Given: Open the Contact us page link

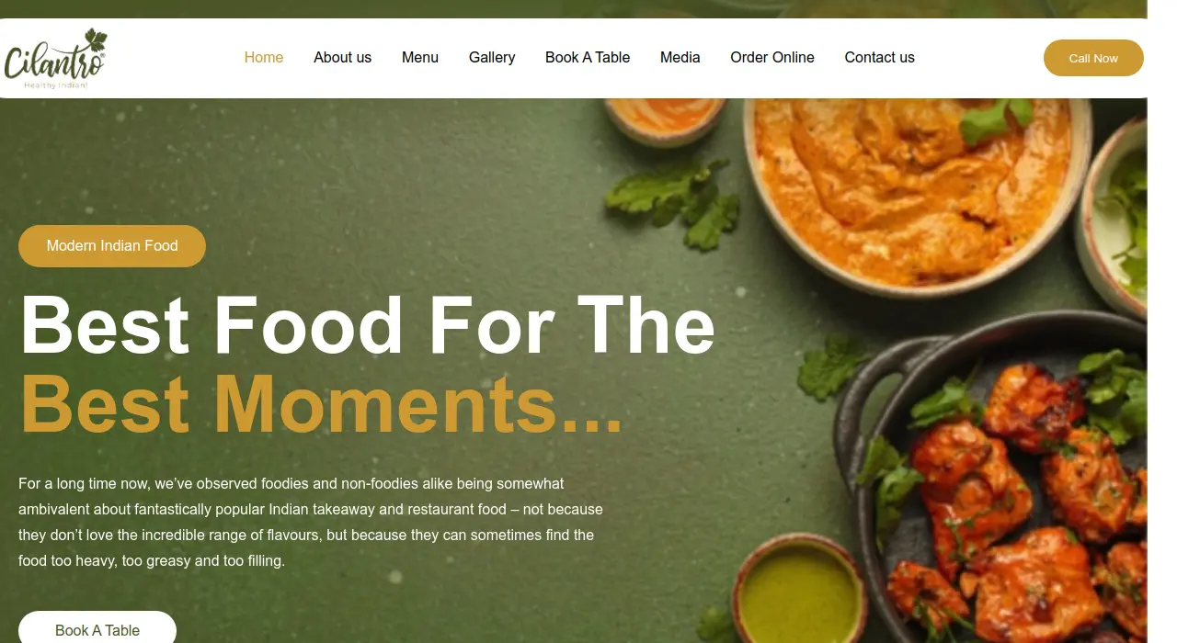Looking at the screenshot, I should [880, 57].
